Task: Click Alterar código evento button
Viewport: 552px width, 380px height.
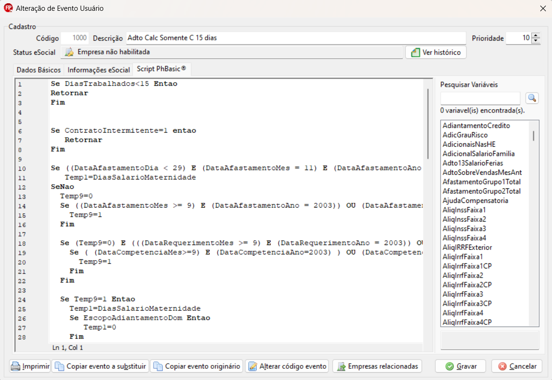Action: [287, 366]
